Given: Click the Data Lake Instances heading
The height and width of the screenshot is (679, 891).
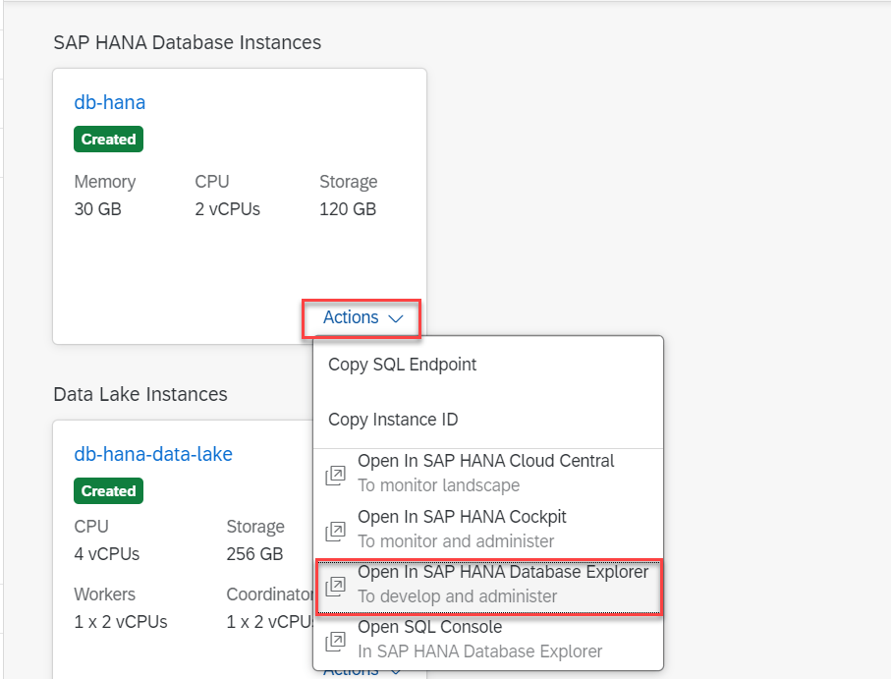Looking at the screenshot, I should coord(139,394).
